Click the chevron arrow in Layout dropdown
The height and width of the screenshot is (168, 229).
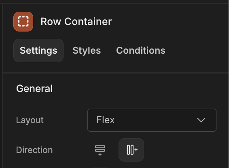pos(201,120)
